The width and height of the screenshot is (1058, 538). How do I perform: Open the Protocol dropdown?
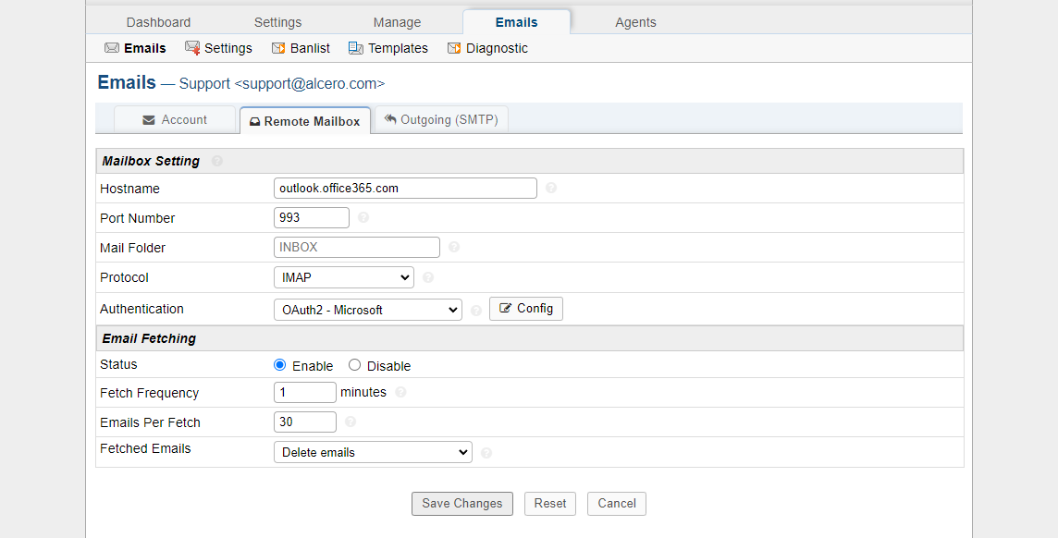pos(344,277)
